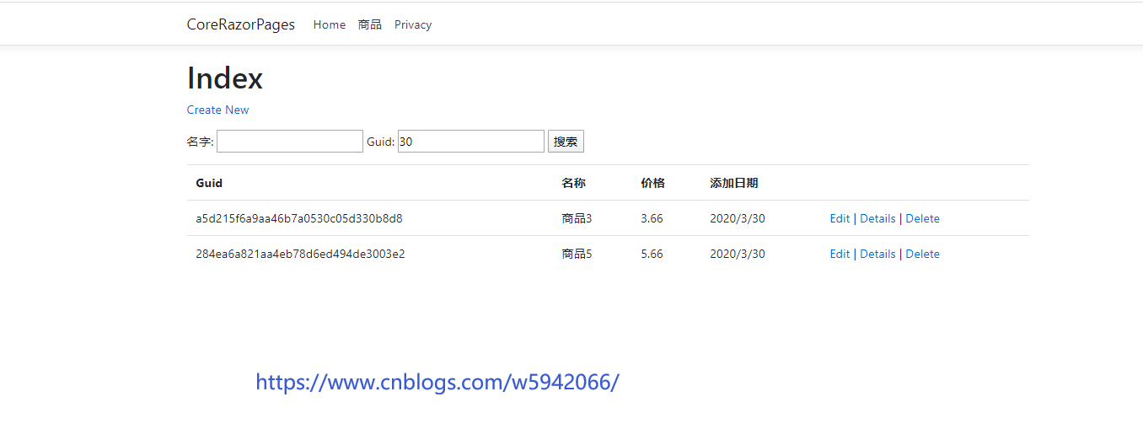Viewport: 1143px width, 445px height.
Task: Click the Guid cell starting with a5d215f6
Action: (x=298, y=218)
